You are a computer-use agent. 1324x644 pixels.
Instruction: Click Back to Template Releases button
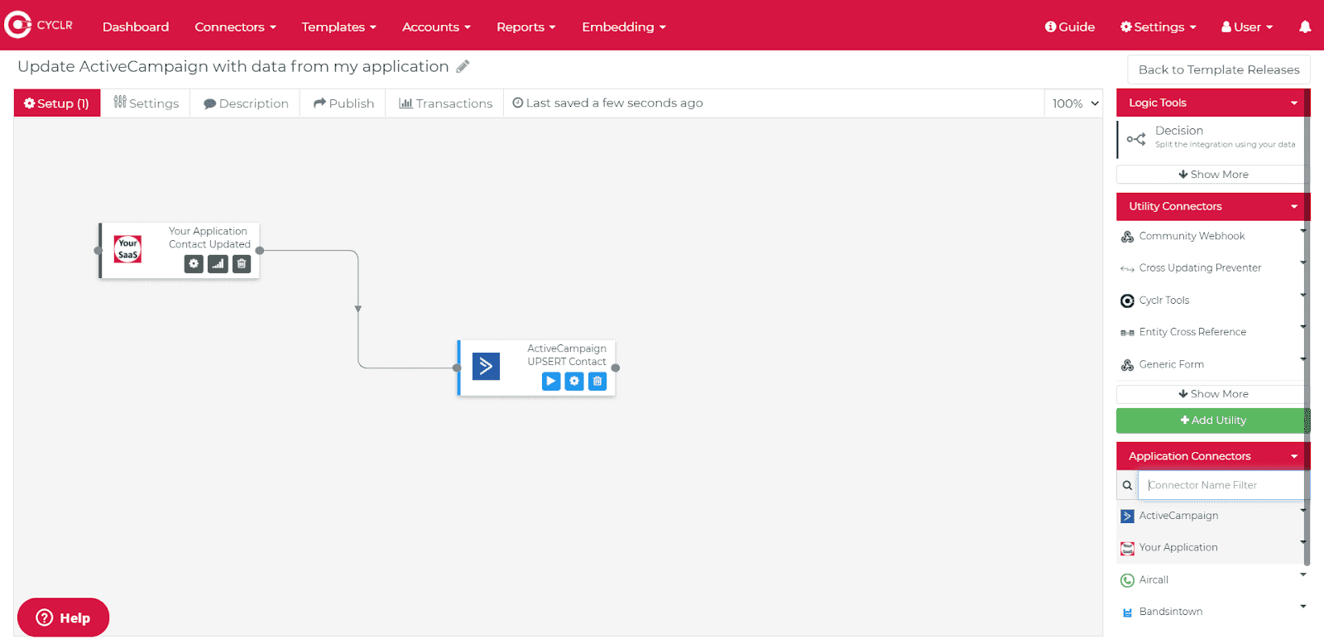[x=1218, y=70]
